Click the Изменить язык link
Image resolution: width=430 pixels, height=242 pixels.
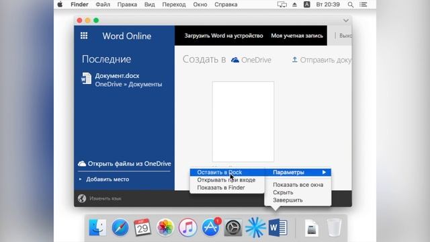(x=105, y=198)
